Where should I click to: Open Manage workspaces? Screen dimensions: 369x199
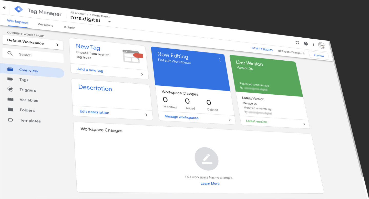pyautogui.click(x=181, y=117)
